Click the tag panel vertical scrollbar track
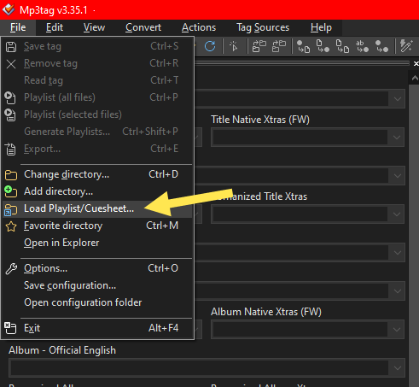This screenshot has height=387, width=419. (414, 235)
